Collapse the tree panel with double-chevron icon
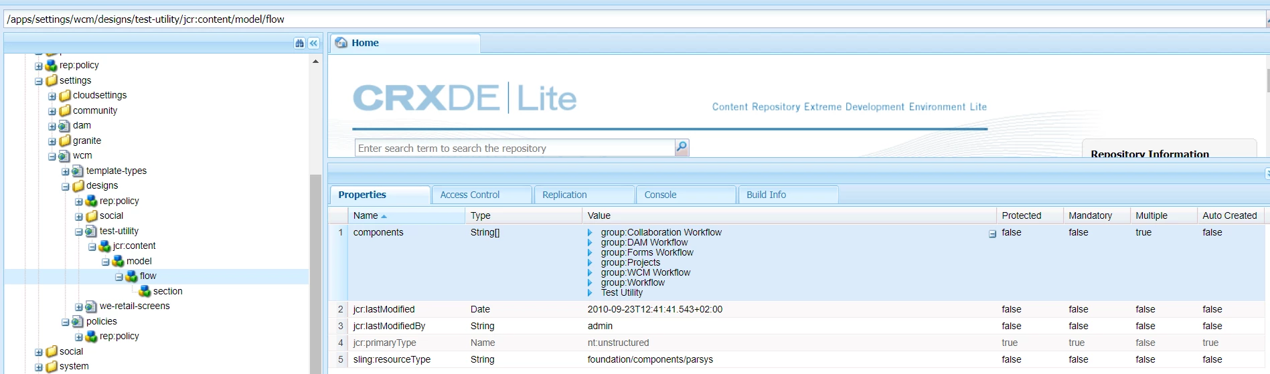 pyautogui.click(x=313, y=43)
